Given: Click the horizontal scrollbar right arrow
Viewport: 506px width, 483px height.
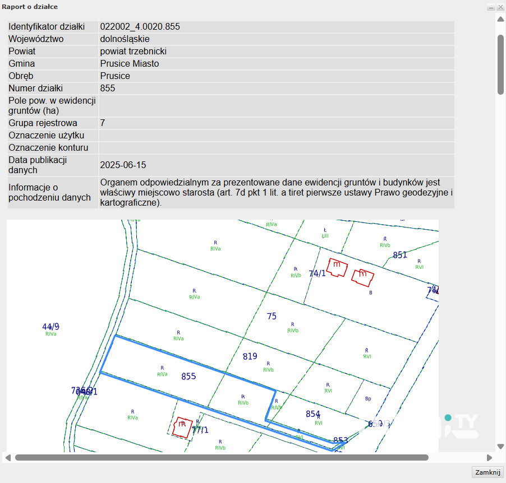Looking at the screenshot, I should [489, 458].
